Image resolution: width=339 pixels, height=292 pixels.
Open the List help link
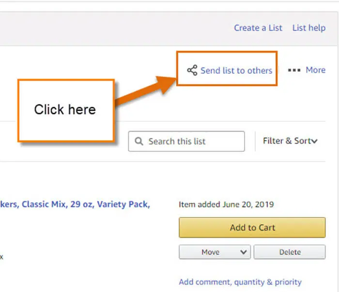click(309, 28)
